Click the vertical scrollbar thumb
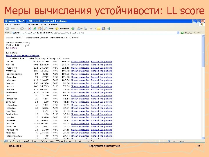This screenshot has width=209, height=157. (x=203, y=52)
